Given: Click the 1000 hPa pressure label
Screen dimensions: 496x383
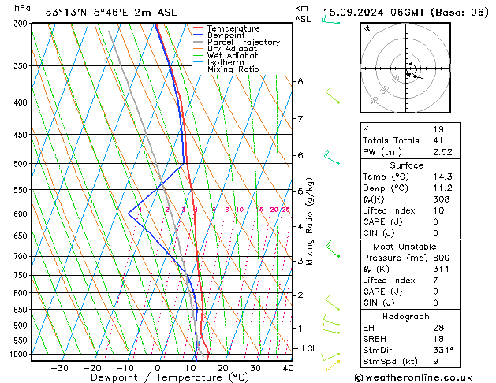Looking at the screenshot, I should point(21,355).
